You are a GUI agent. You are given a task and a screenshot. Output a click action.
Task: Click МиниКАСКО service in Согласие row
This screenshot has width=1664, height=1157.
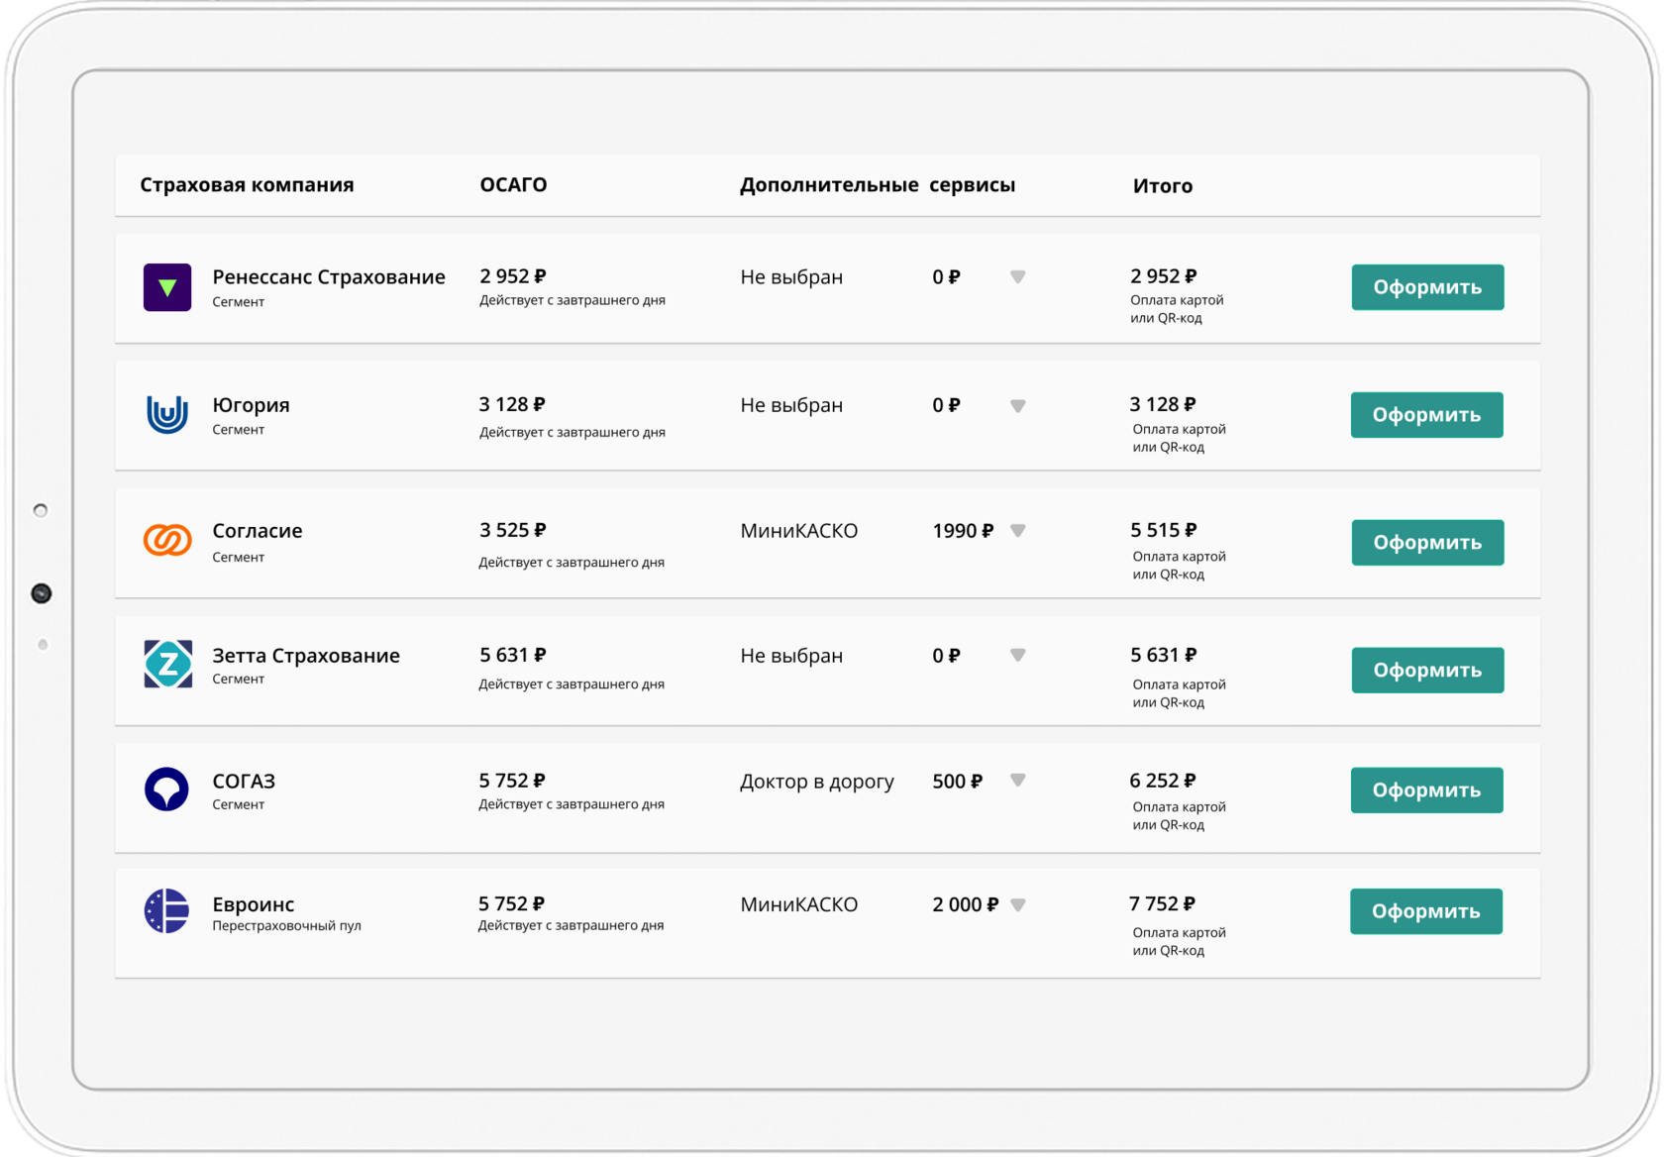tap(799, 531)
